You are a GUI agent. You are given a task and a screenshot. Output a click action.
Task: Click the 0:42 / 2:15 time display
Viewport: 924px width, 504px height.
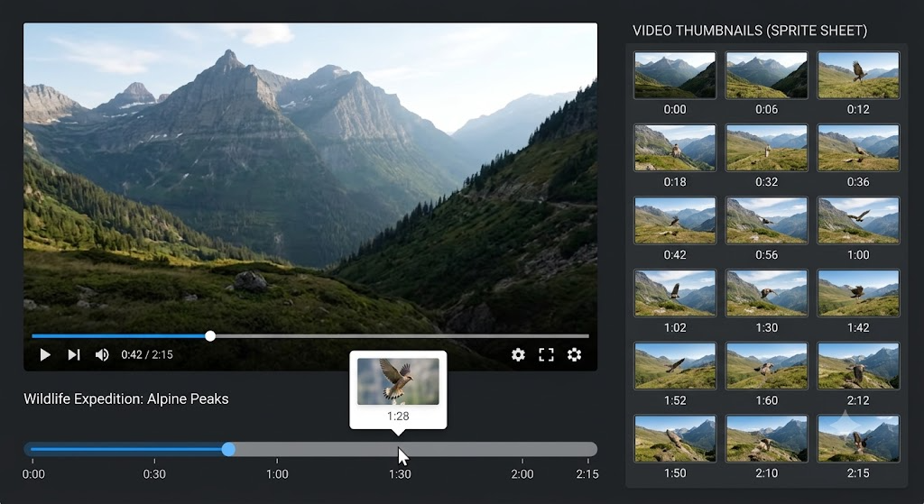147,354
